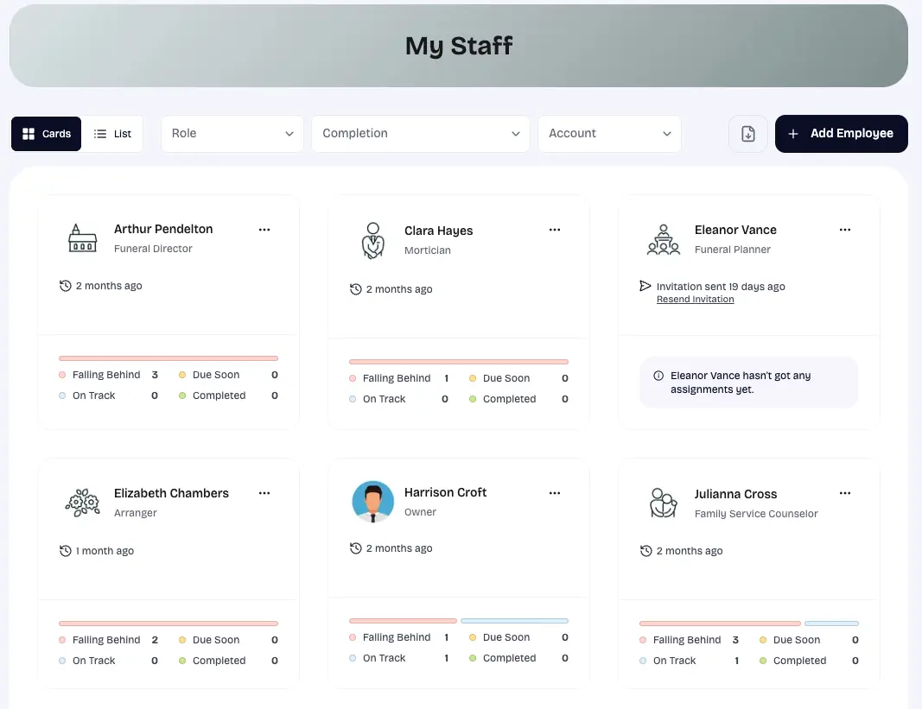Click Eleanor Vance's podium avatar icon
The width and height of the screenshot is (922, 709).
(x=664, y=239)
